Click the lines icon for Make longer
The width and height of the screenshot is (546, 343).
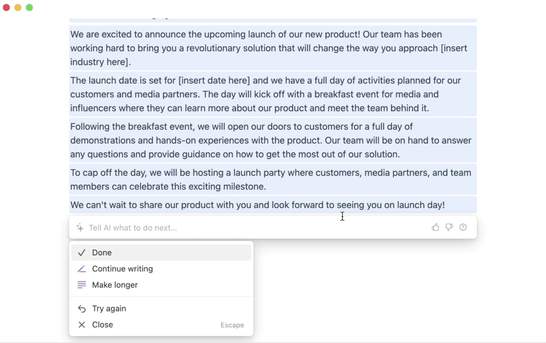(x=82, y=285)
